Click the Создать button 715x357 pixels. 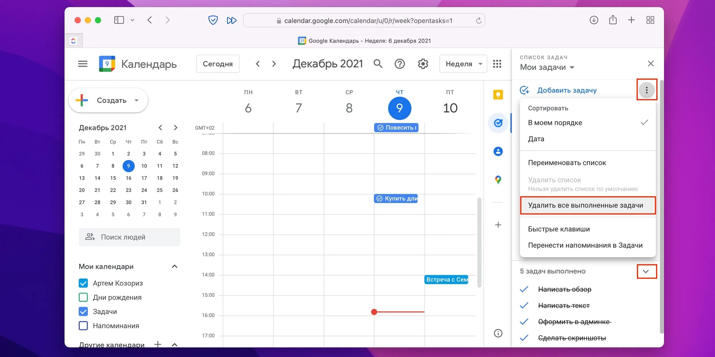point(108,100)
